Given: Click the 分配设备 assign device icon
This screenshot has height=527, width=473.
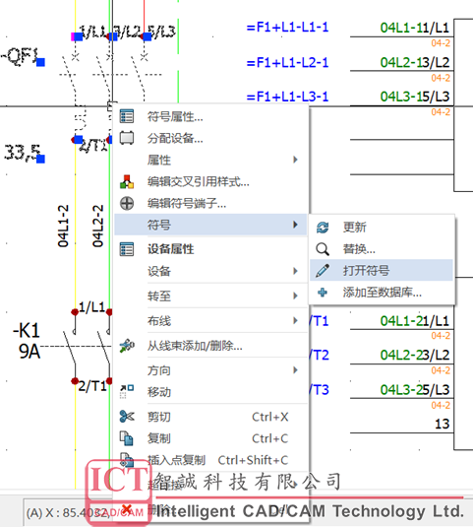Looking at the screenshot, I should pyautogui.click(x=127, y=138).
